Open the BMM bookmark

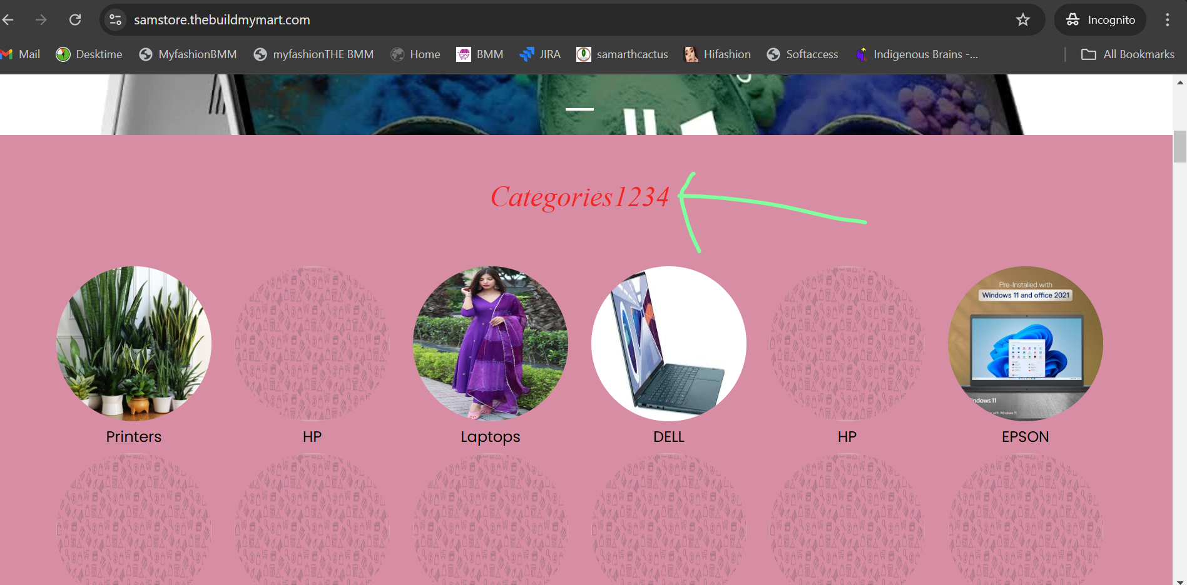click(x=480, y=54)
